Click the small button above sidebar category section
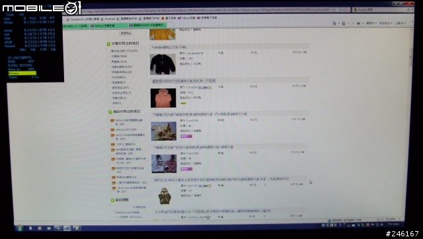This screenshot has height=239, width=423. point(126,33)
